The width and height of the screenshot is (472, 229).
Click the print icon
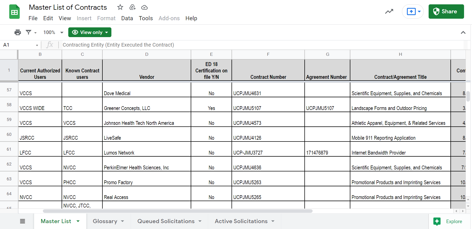18,32
